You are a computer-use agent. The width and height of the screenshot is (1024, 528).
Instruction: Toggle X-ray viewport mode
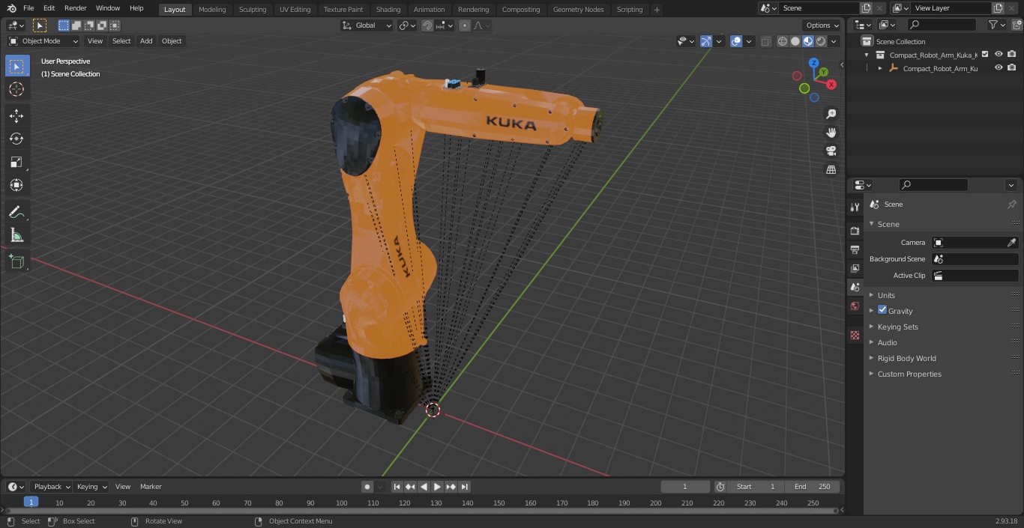(x=765, y=41)
